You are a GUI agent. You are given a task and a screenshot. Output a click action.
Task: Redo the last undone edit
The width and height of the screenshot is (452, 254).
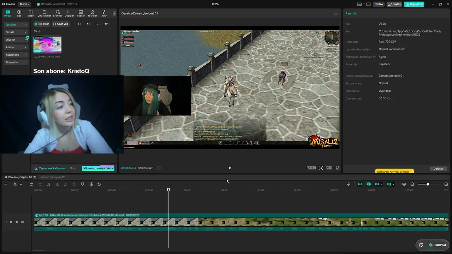(x=40, y=184)
